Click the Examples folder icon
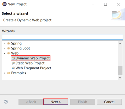Viewport: 125px width, 109px height. [x=9, y=73]
